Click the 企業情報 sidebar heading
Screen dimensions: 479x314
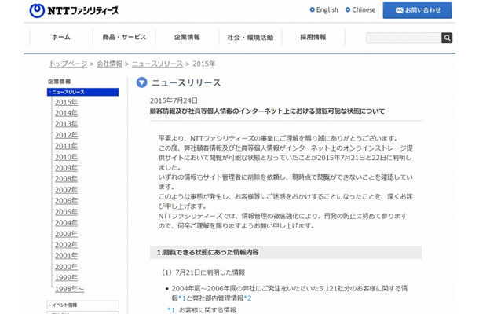[59, 82]
